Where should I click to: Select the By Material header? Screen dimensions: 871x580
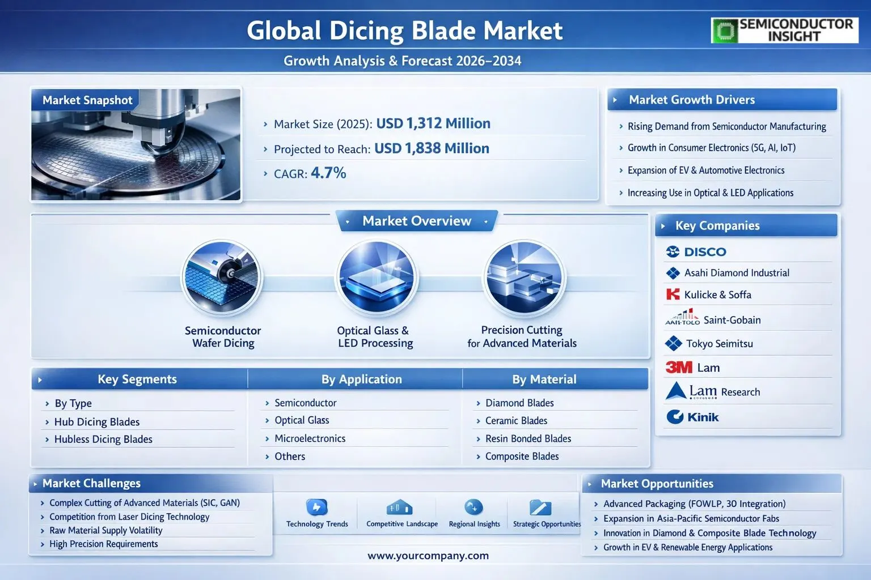tap(544, 379)
